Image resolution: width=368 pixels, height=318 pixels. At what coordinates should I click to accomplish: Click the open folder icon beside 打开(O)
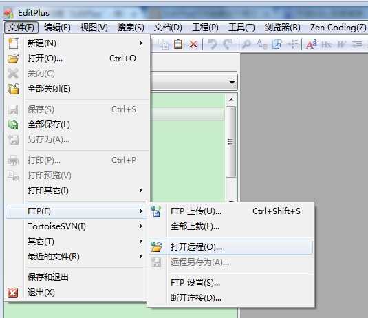click(x=13, y=59)
